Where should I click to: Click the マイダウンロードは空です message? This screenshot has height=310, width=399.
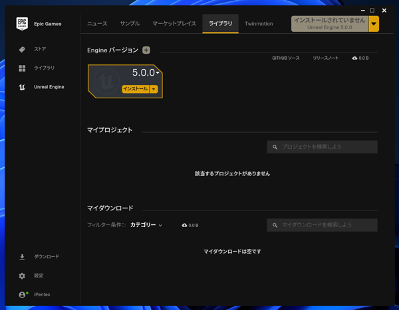click(x=232, y=252)
